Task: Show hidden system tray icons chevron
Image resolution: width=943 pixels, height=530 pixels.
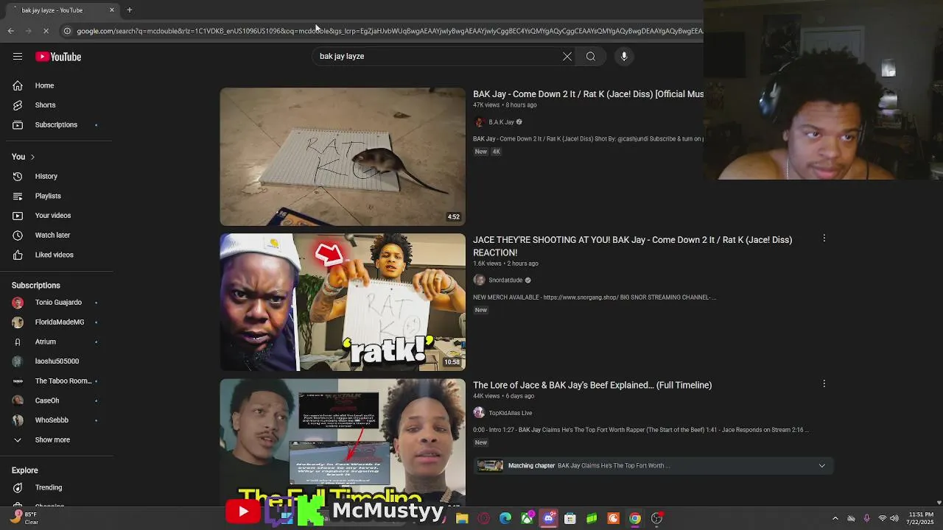Action: point(835,518)
